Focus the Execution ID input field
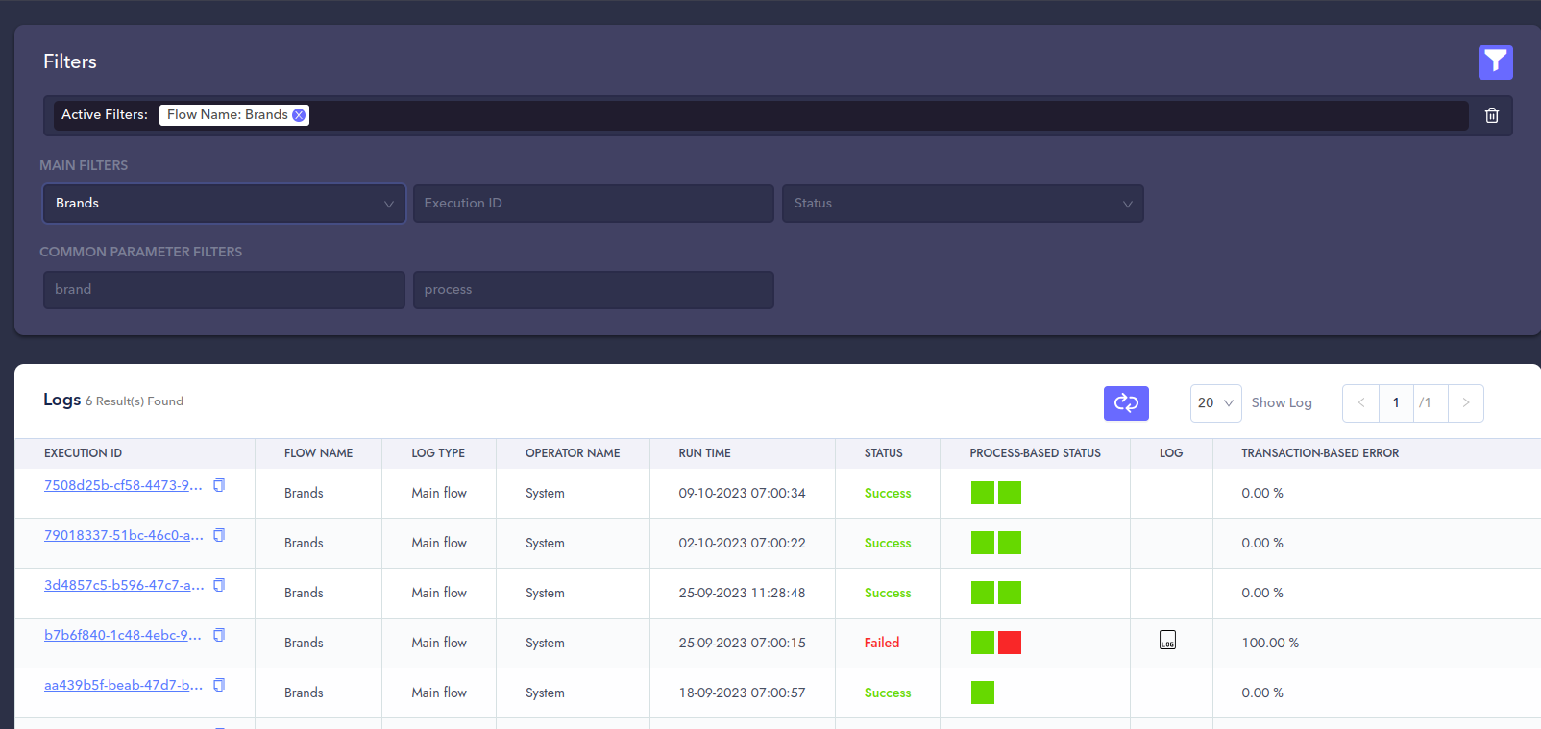 (593, 204)
